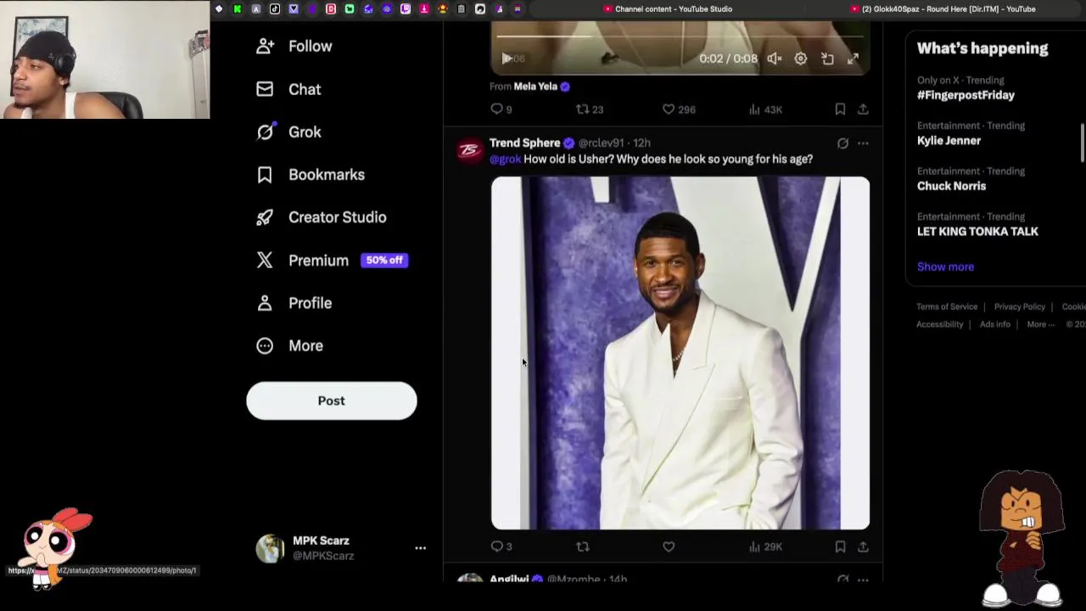Open Grok from the sidebar

point(288,132)
